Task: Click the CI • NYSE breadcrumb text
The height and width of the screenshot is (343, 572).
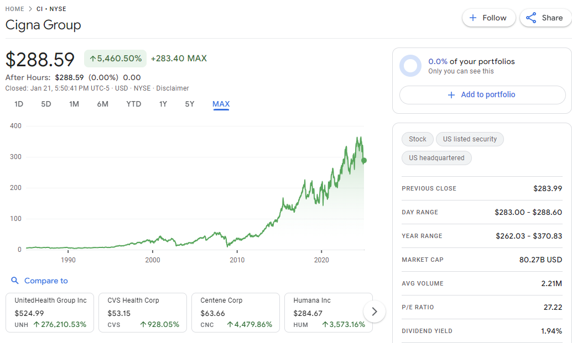Action: 51,9
